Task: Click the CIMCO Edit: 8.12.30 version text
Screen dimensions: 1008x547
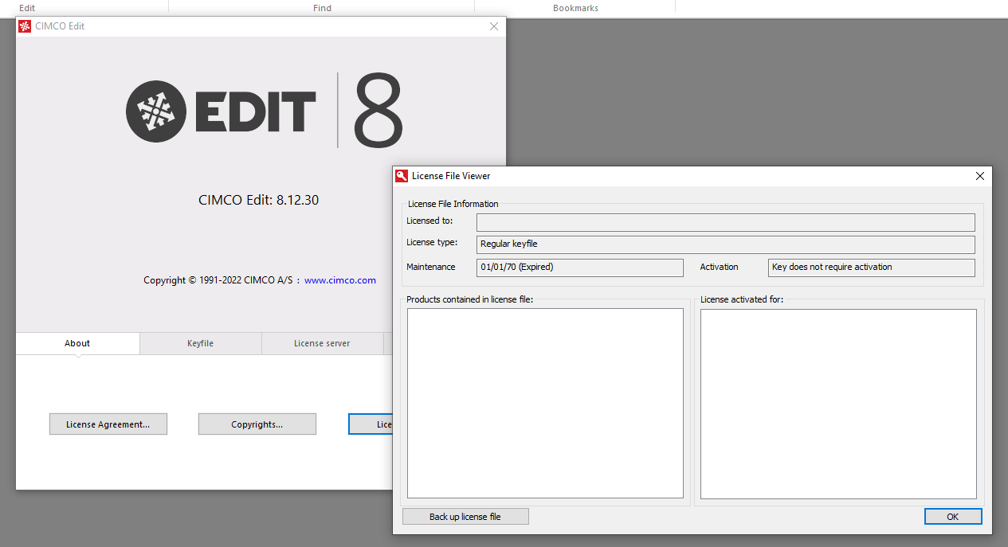Action: [x=258, y=200]
